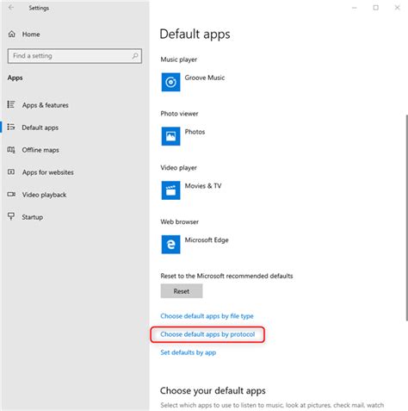Click the Groove Music app icon
This screenshot has height=411, width=408.
click(x=170, y=82)
